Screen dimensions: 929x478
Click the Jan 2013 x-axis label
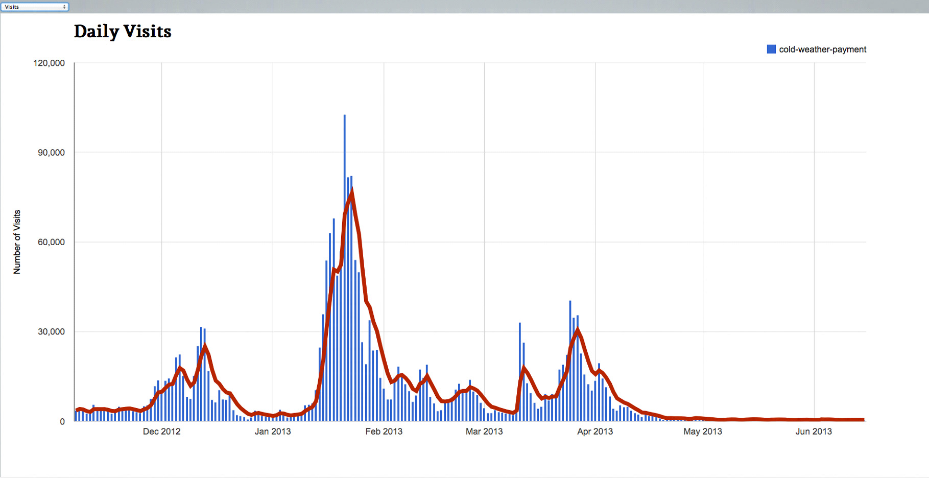(273, 432)
